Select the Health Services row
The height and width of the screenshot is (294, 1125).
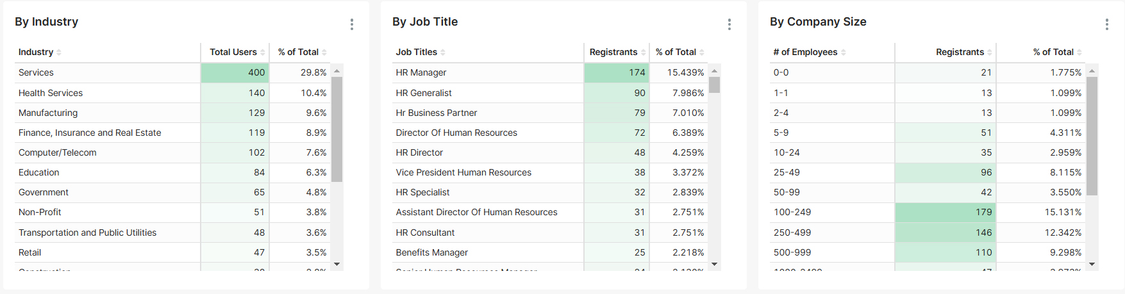173,93
